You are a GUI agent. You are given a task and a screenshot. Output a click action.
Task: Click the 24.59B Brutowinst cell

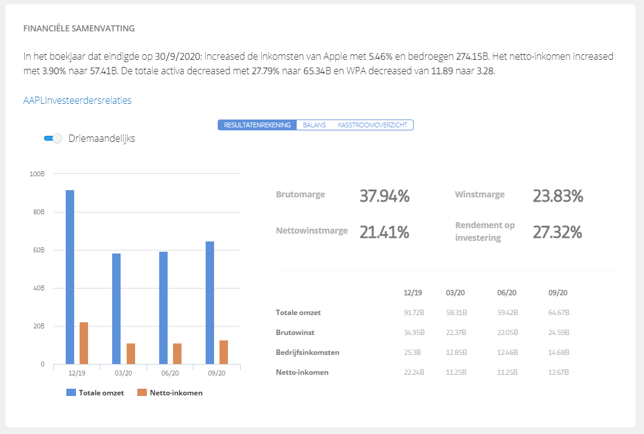click(x=558, y=333)
